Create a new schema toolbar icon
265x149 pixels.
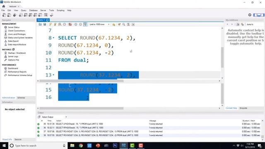pos(21,15)
